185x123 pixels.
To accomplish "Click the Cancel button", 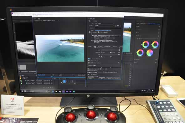I will [116, 78].
